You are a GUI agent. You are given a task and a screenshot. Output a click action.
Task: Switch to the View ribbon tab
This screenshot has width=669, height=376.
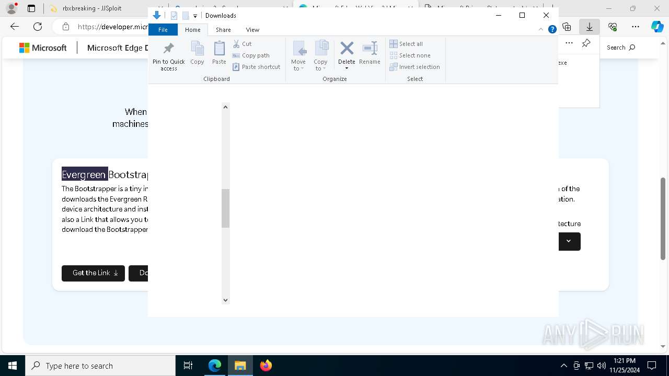pyautogui.click(x=252, y=30)
